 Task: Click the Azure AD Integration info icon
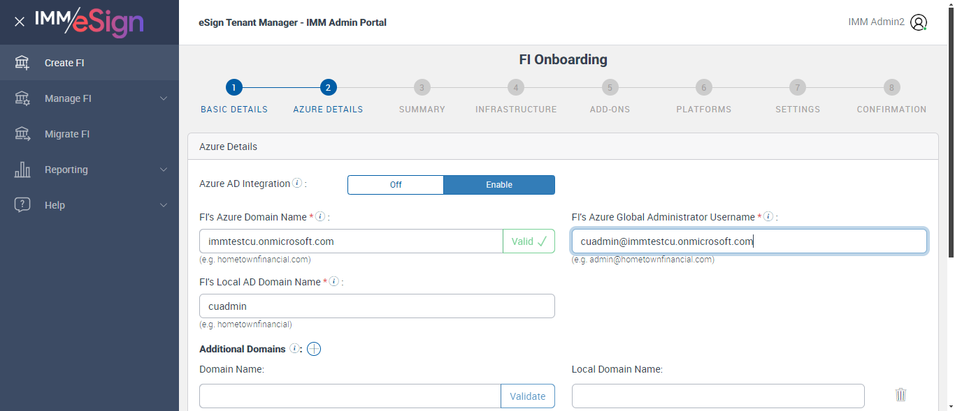point(297,184)
